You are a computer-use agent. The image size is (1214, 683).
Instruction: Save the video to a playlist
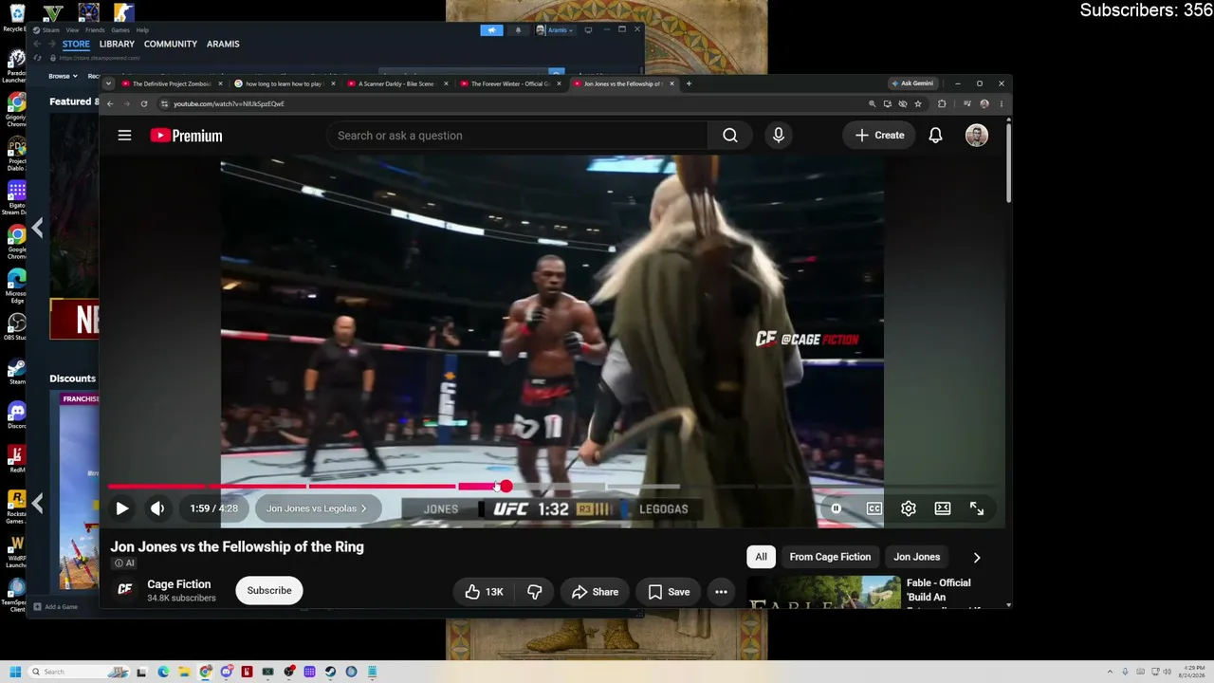click(669, 592)
